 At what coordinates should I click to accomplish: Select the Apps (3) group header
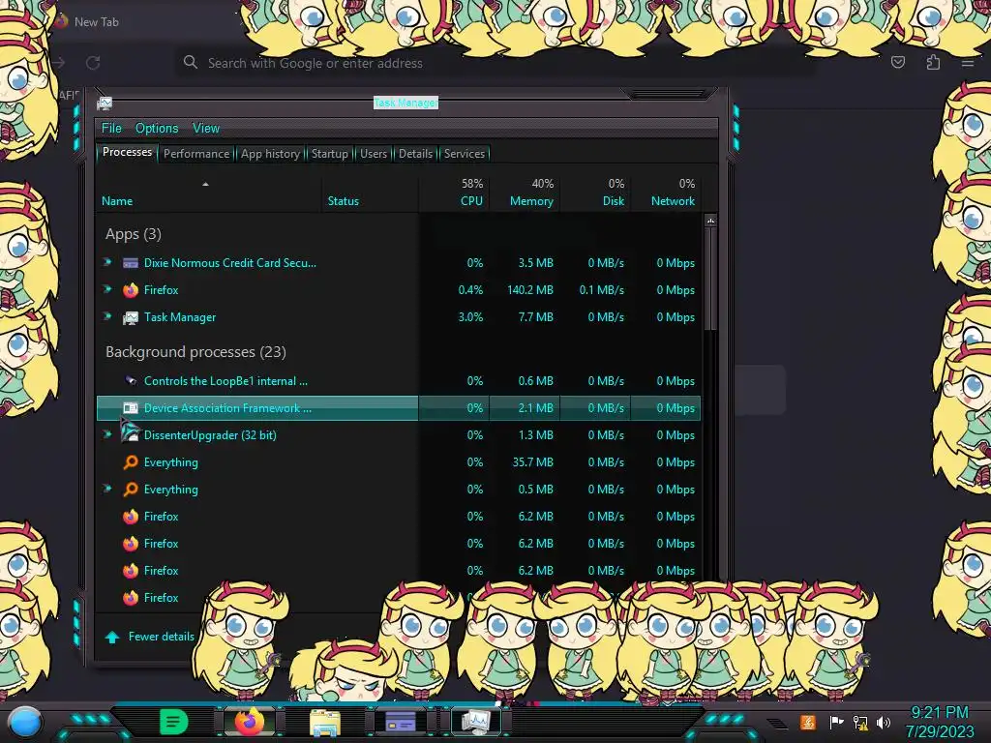(x=134, y=234)
